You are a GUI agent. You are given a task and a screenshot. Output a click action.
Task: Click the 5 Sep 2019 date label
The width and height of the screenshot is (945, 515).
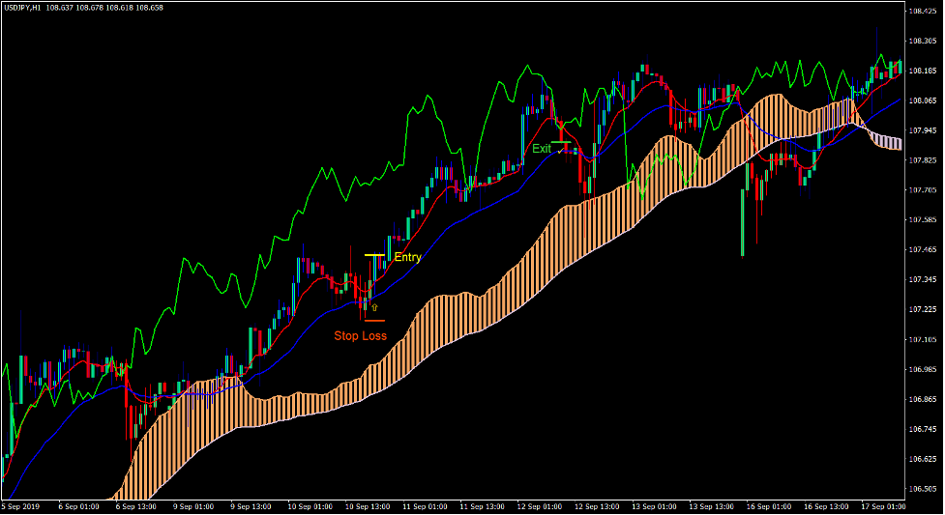click(x=22, y=506)
